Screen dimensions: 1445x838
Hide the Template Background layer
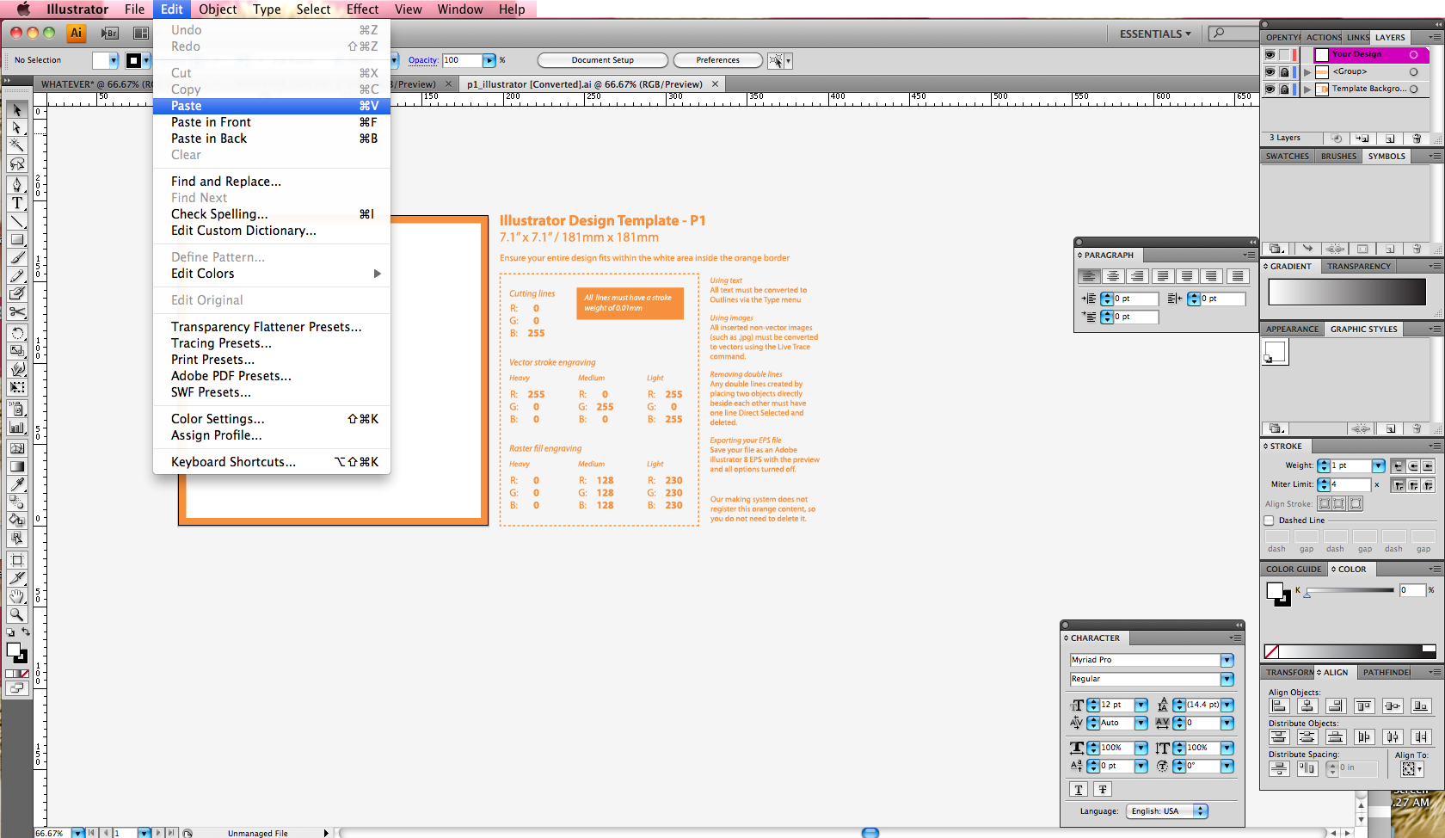1270,89
